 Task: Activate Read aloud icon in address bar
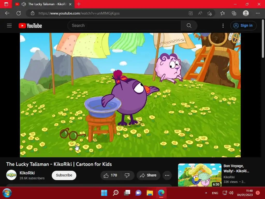[x=200, y=13]
